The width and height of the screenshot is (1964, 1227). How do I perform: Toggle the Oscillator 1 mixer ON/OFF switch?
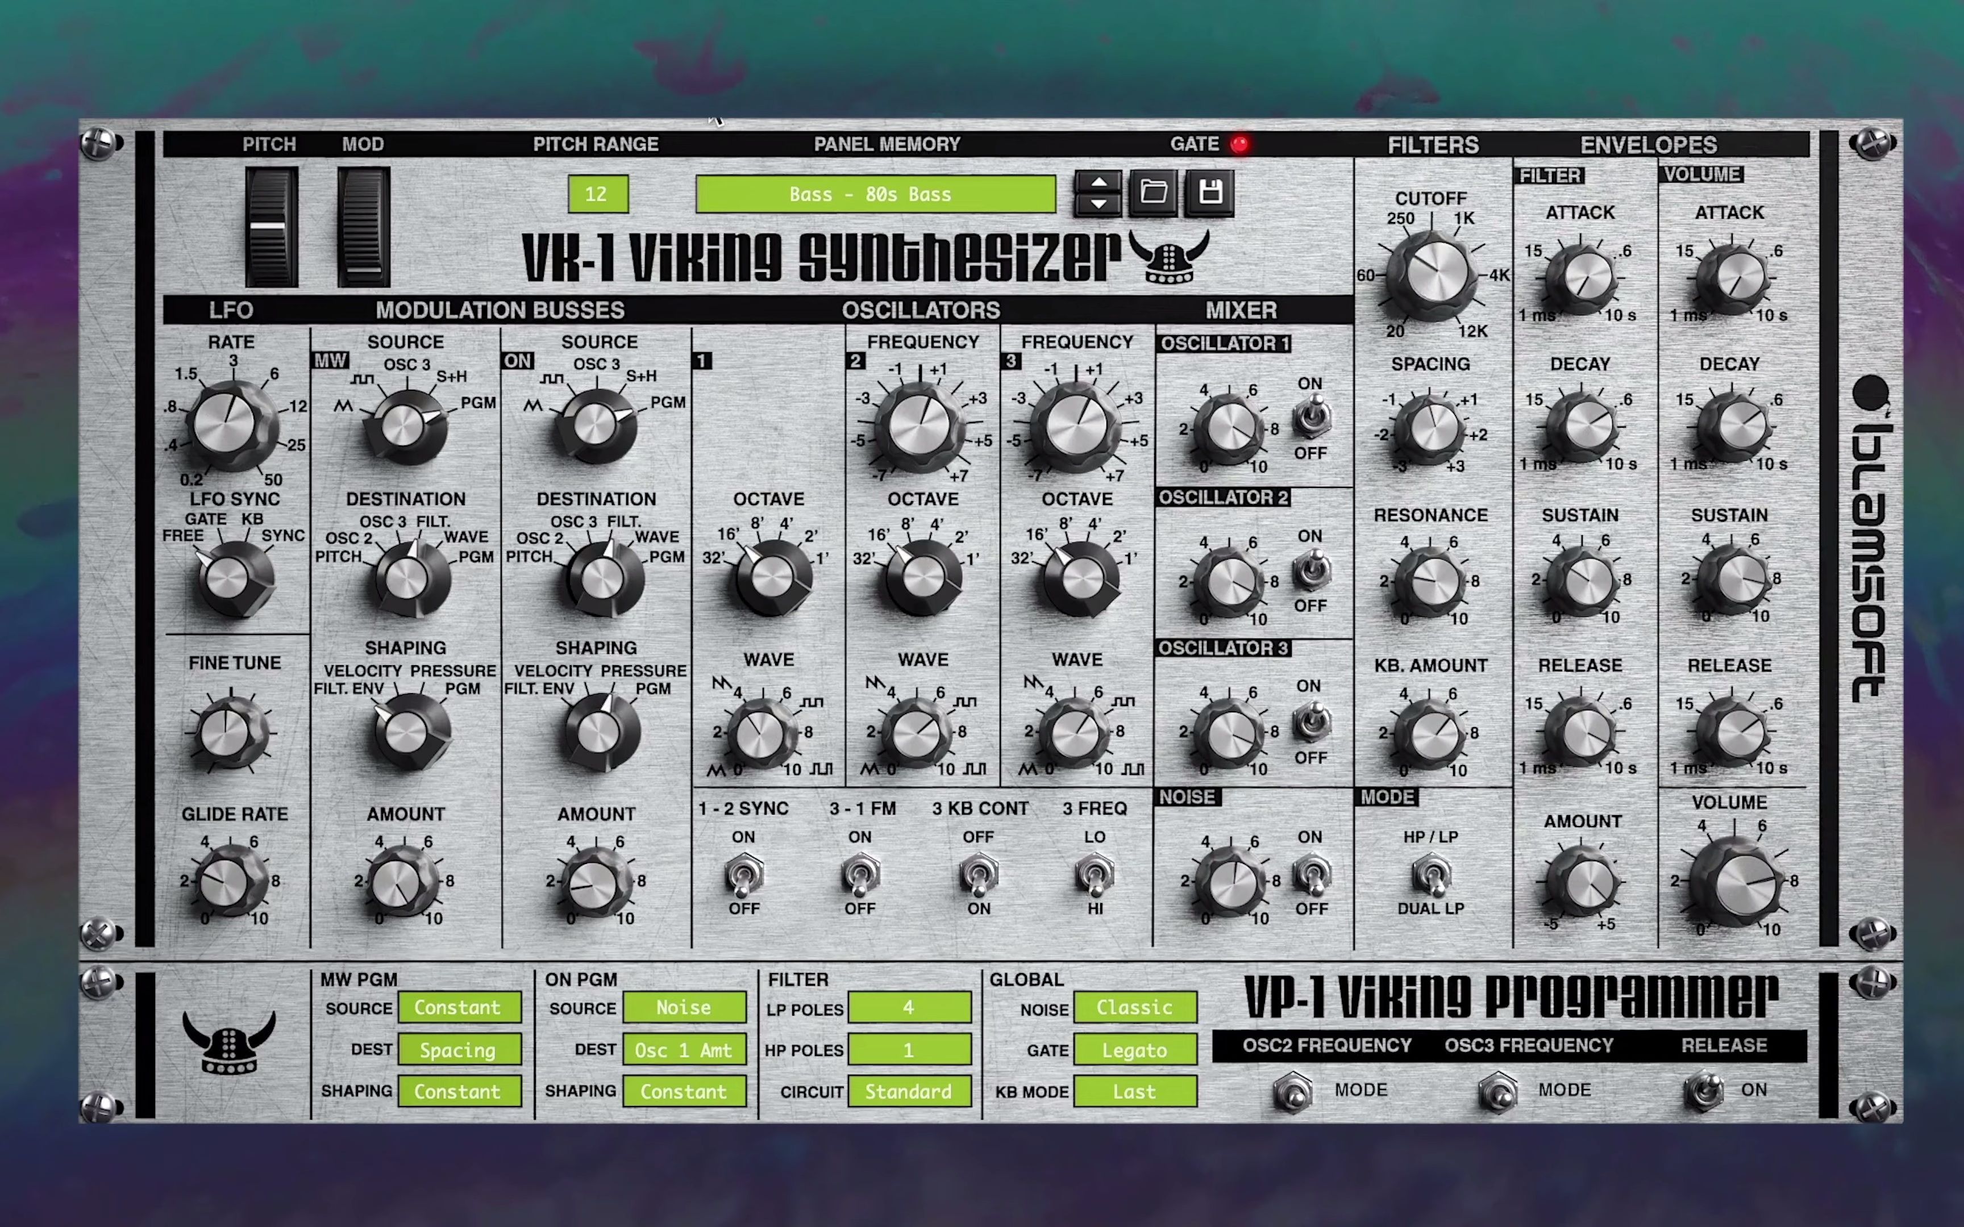click(x=1312, y=417)
